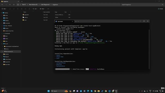165x93 pixels.
Task: Select the 'npm install' terminal tab
Action: 64,21
